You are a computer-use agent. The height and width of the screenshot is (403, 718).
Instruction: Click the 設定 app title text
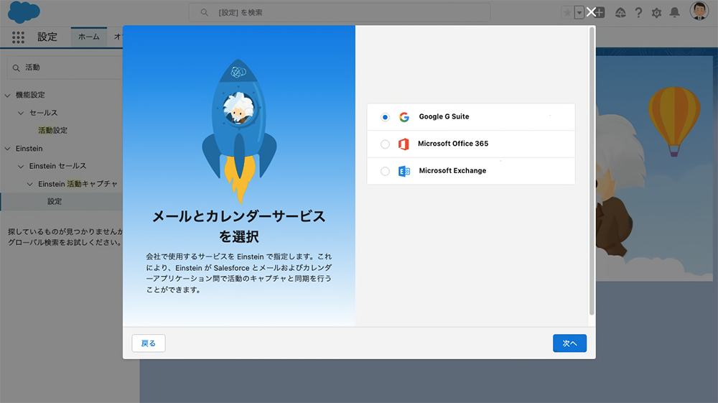47,37
